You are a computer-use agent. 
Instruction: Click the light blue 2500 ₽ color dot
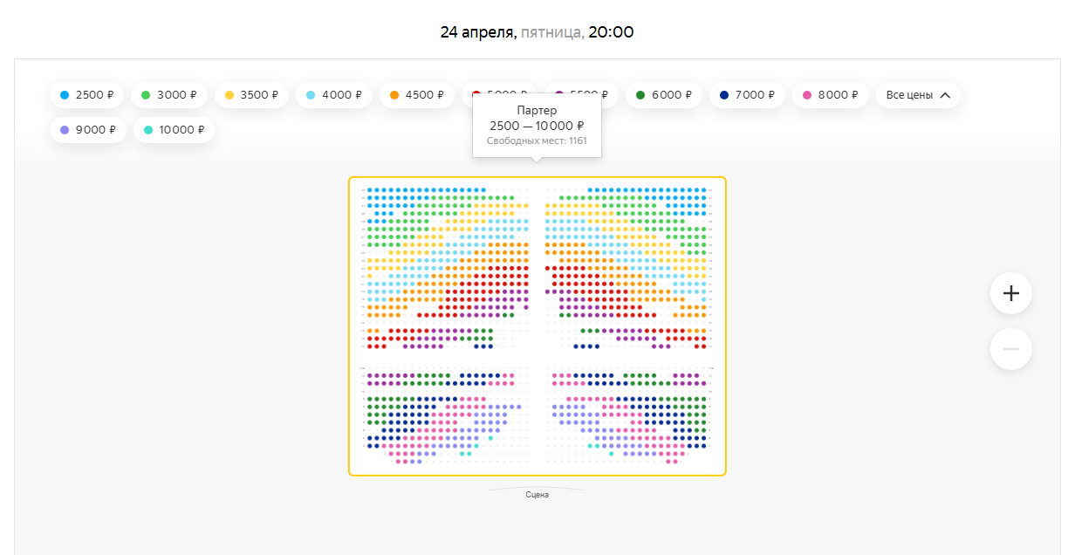point(65,95)
